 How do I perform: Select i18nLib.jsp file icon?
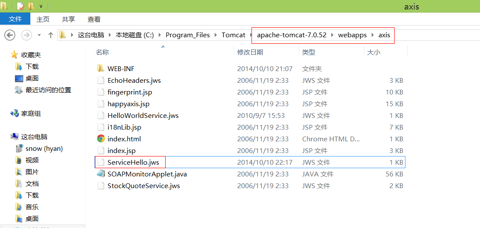[101, 127]
